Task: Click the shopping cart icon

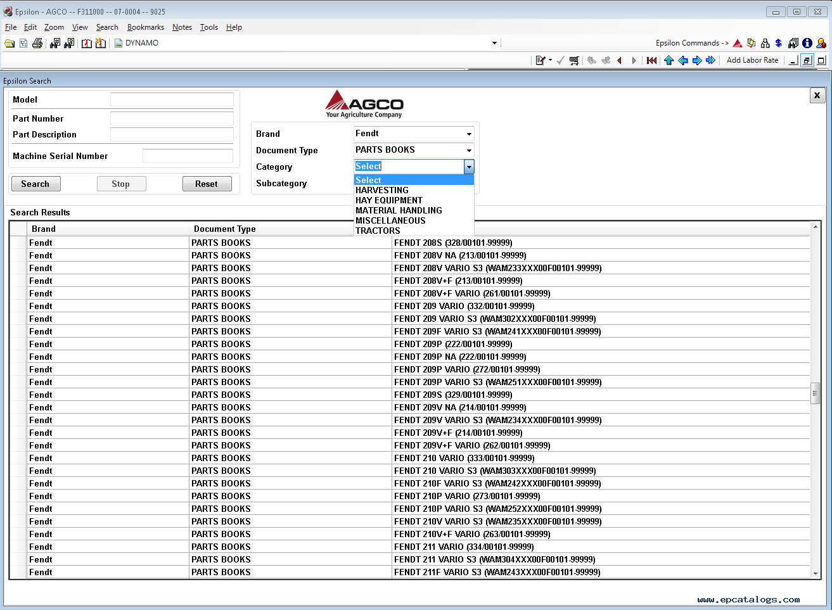Action: click(574, 60)
